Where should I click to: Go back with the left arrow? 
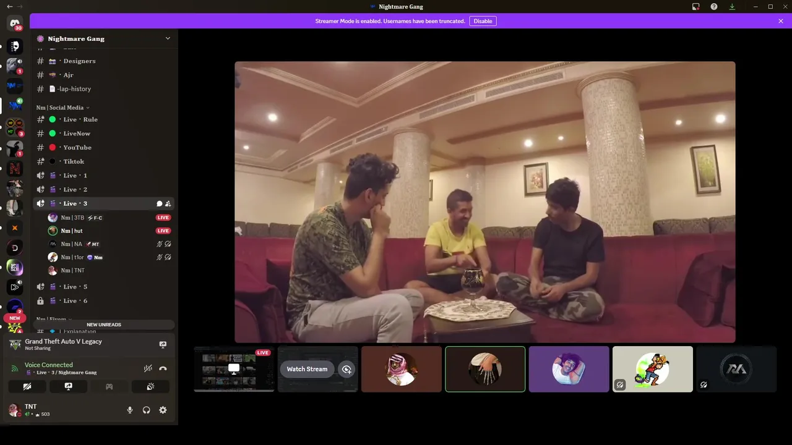tap(9, 7)
